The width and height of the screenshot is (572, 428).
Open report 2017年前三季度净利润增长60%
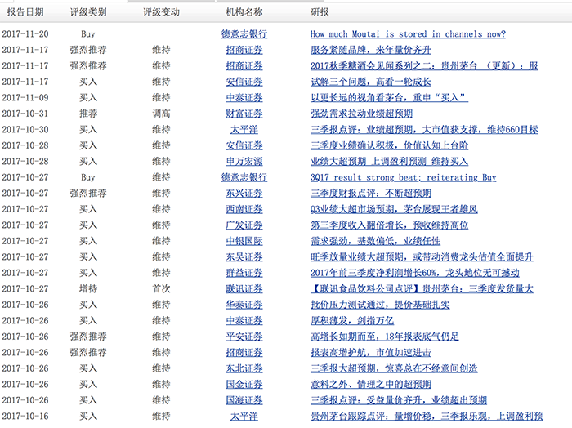[x=415, y=273]
